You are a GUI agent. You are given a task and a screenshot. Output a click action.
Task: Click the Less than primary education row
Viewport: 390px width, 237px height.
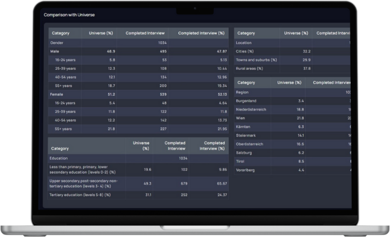pos(80,169)
